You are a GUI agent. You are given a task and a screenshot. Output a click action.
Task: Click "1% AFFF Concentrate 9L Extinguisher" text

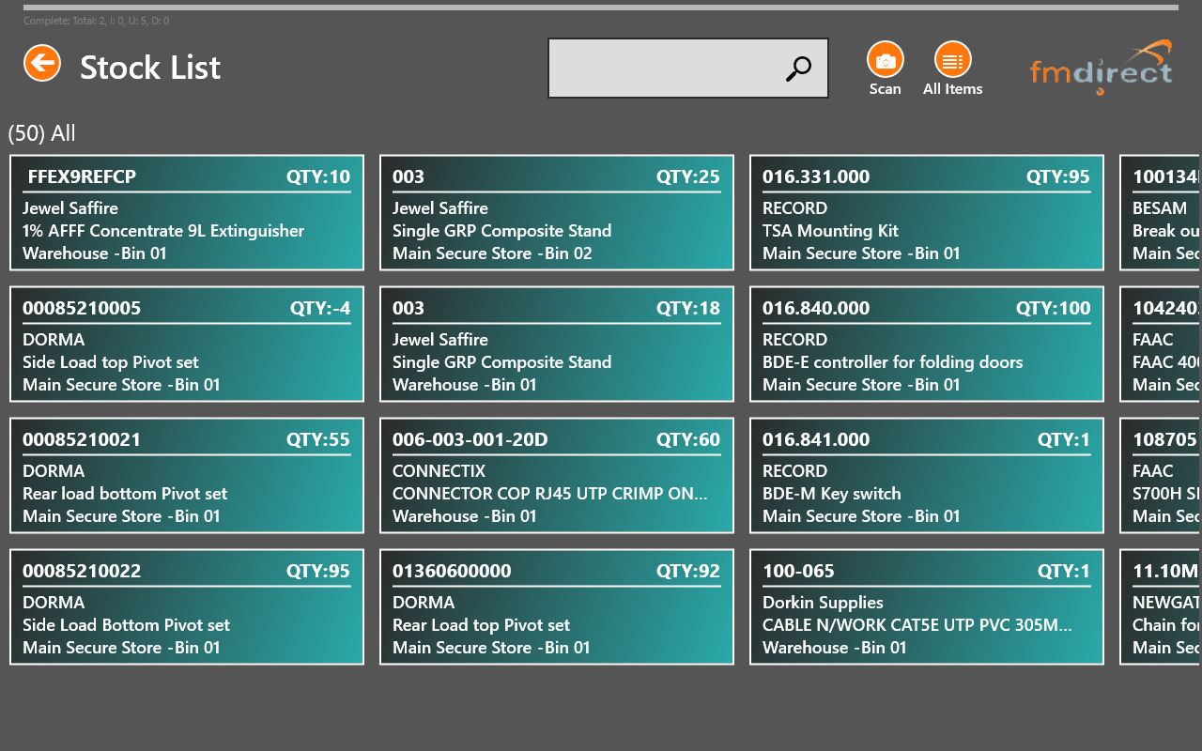163,231
